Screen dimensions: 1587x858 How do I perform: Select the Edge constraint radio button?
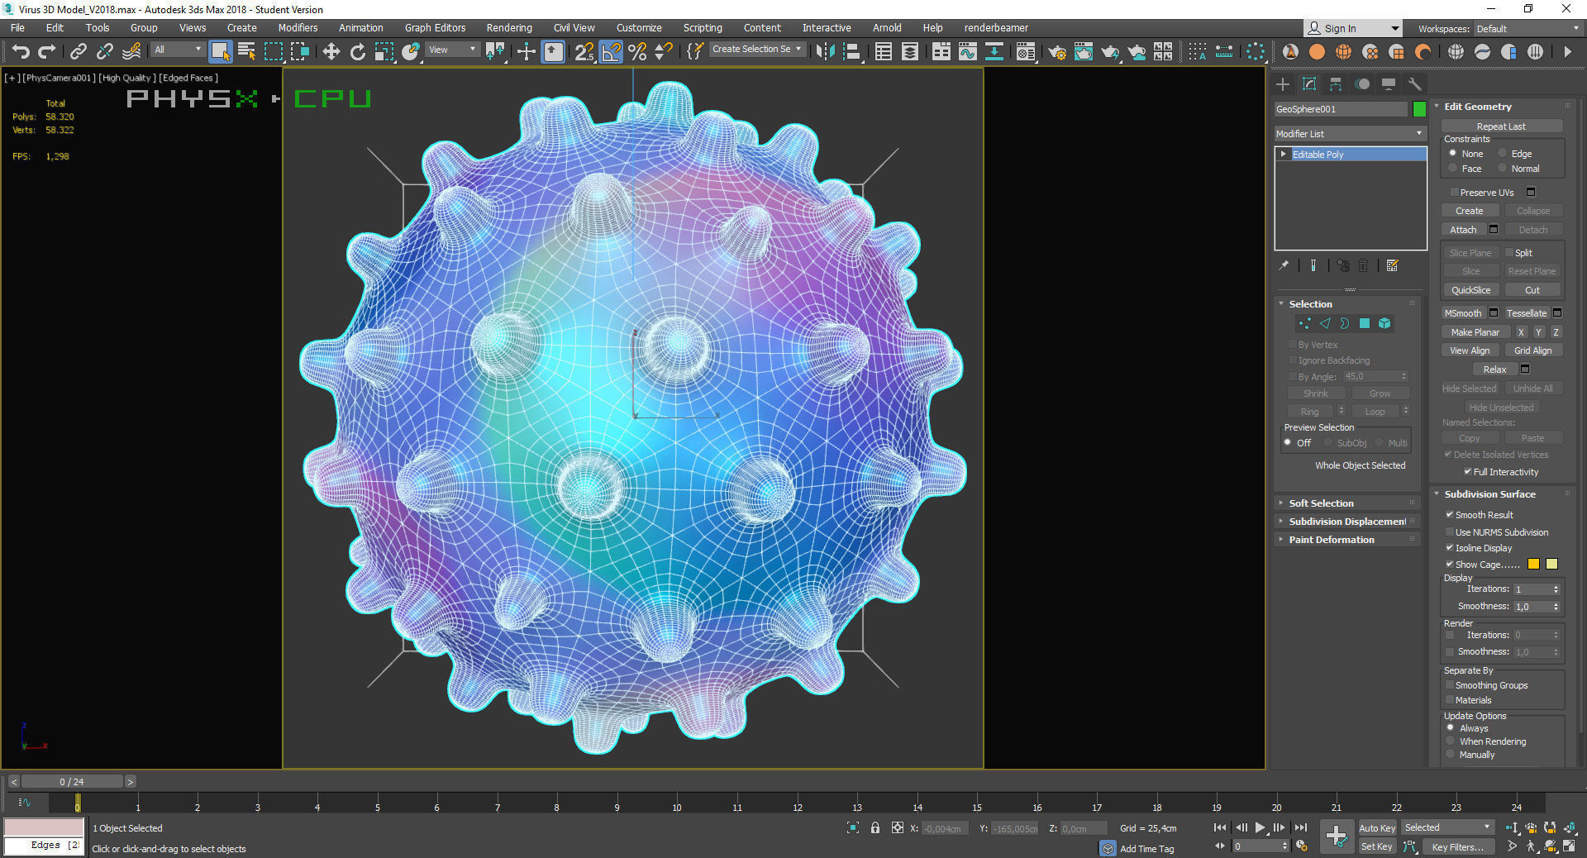[1503, 154]
